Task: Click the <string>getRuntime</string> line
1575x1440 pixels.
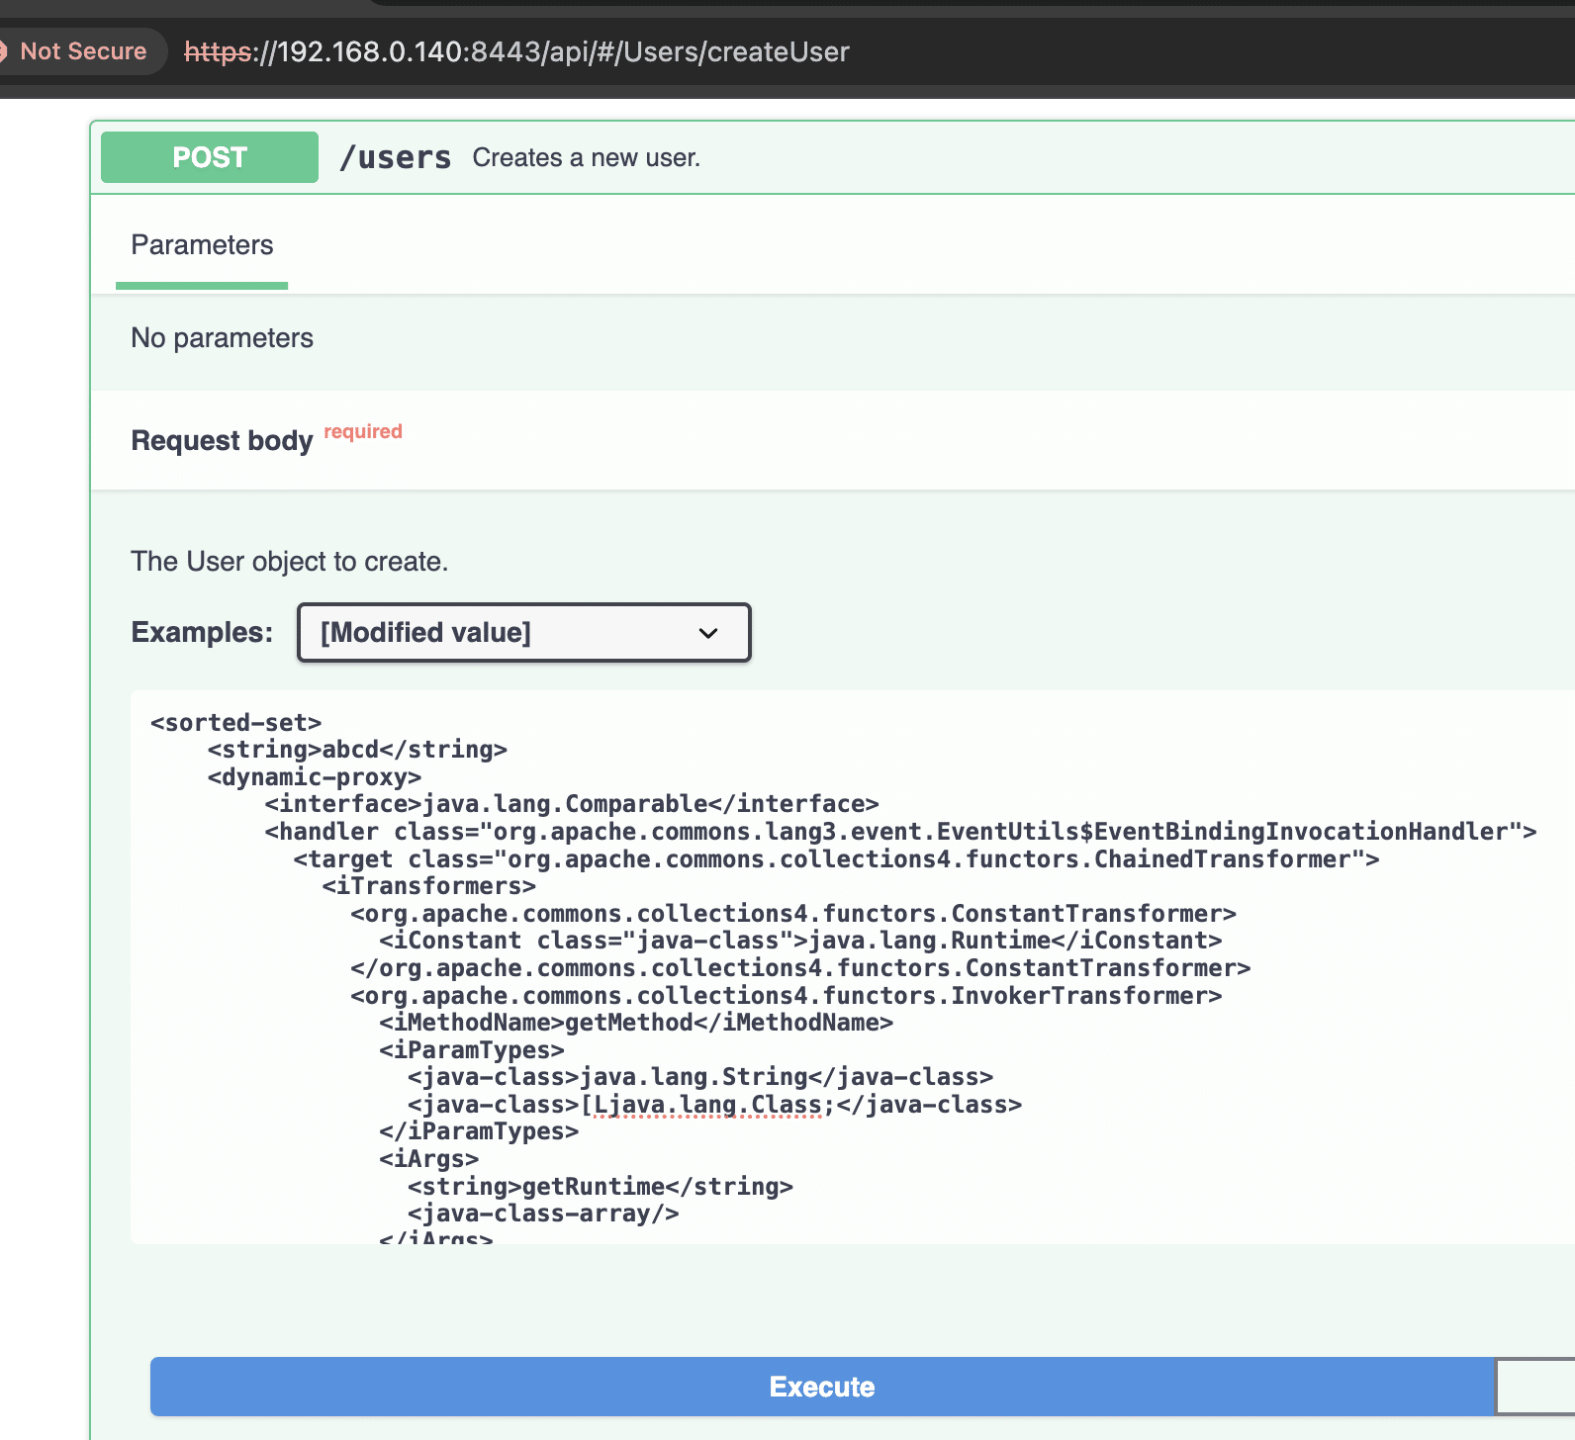Action: pos(601,1187)
